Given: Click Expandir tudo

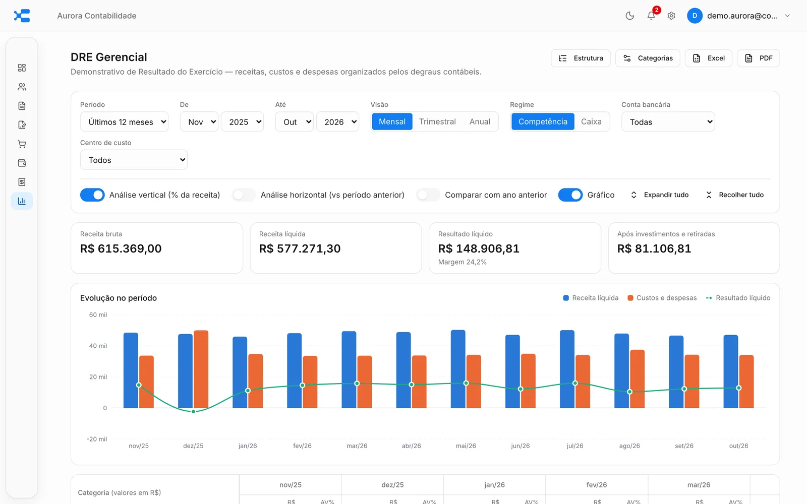Looking at the screenshot, I should tap(660, 195).
